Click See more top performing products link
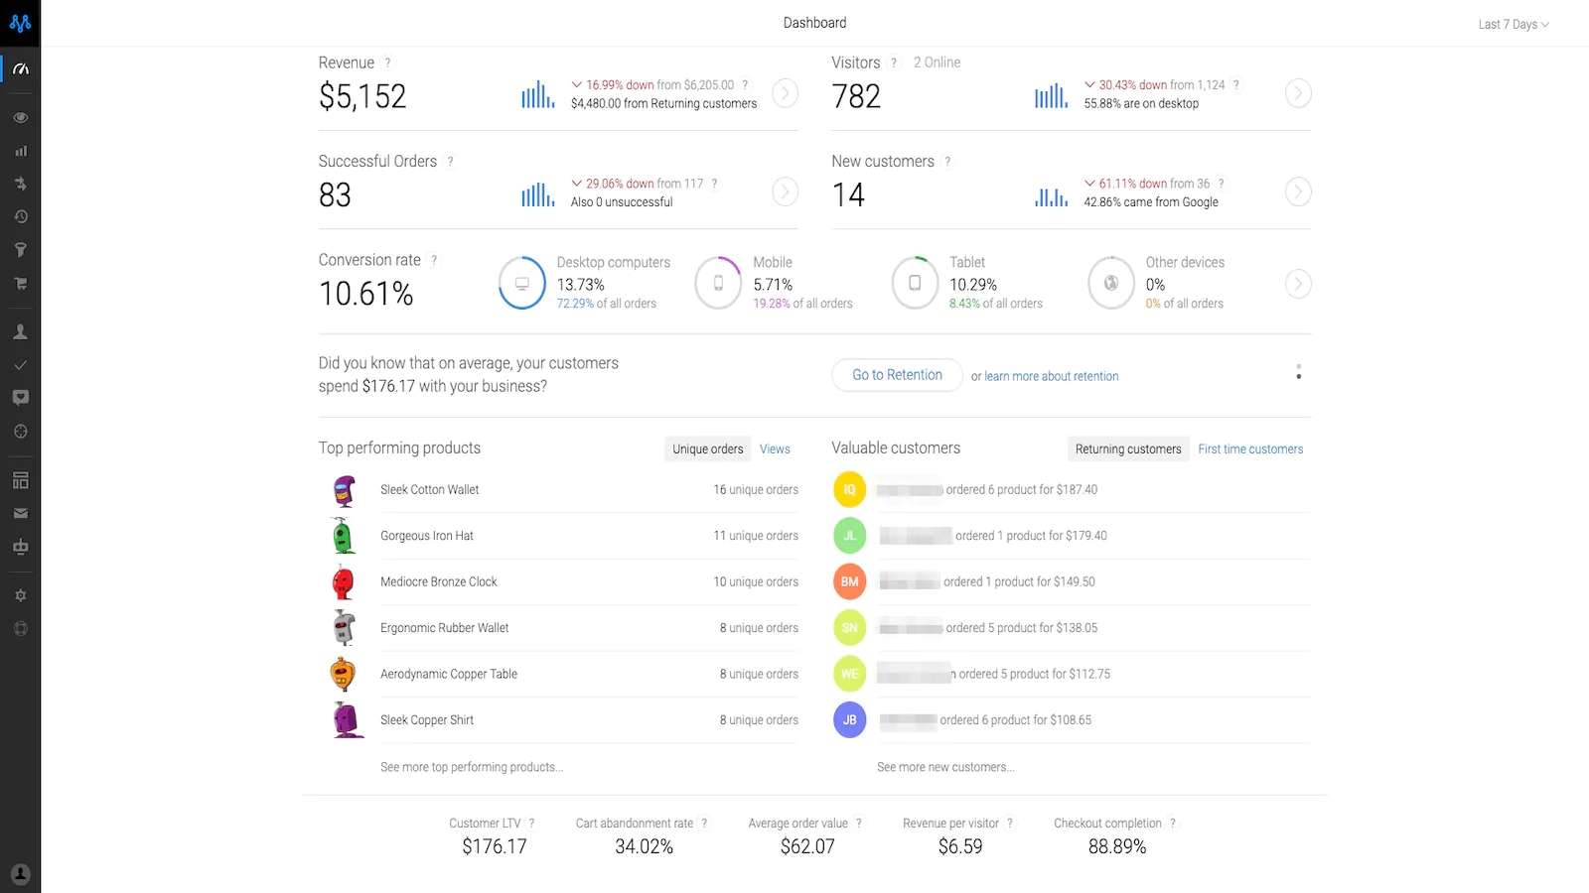This screenshot has width=1589, height=893. [x=472, y=767]
